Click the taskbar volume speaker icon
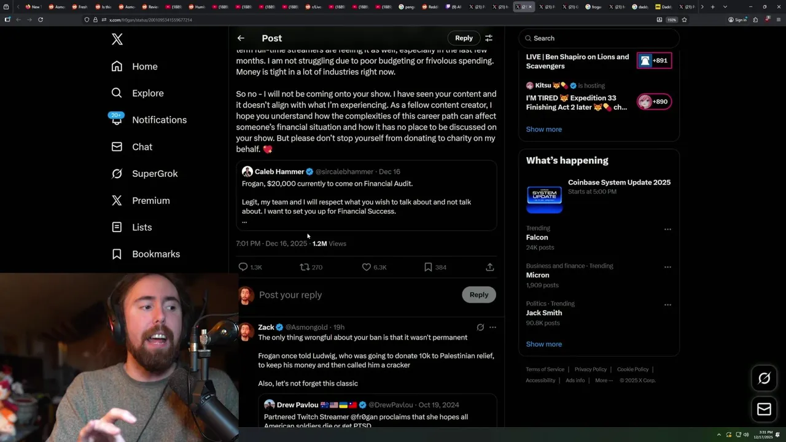Image resolution: width=786 pixels, height=442 pixels. tap(746, 435)
